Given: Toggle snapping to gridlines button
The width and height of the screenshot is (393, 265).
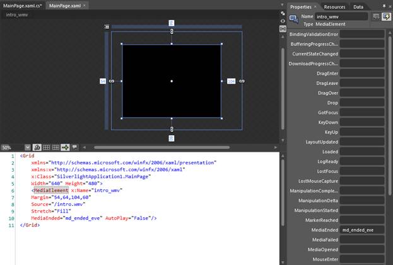Looking at the screenshot, I should click(56, 147).
